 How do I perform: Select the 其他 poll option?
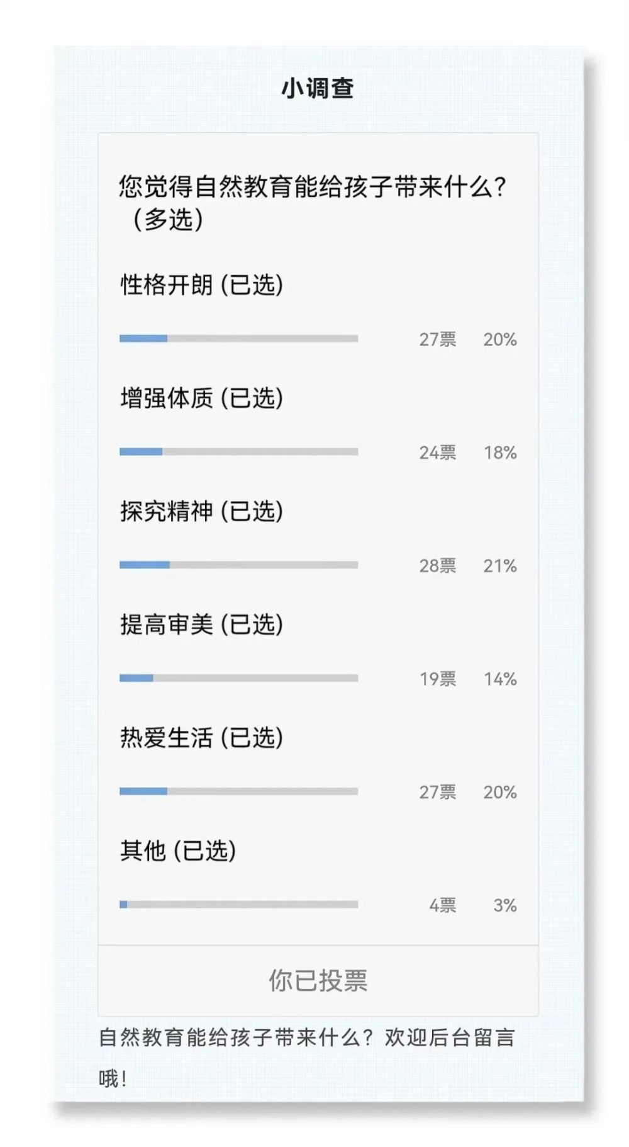[x=178, y=851]
